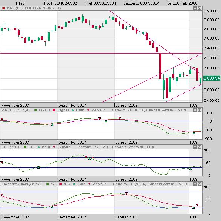Image resolution: width=221 pixels, height=221 pixels.
Task: Select Stochastik sell marker in January 2008
Action: (x=126, y=193)
